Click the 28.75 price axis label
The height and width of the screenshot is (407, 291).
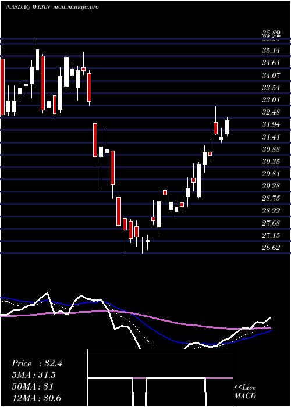[x=271, y=198]
